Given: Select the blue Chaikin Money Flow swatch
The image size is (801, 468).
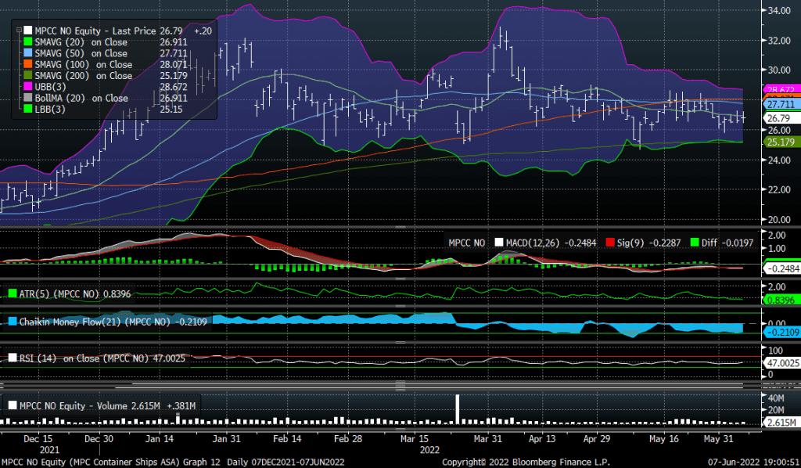Looking at the screenshot, I should pyautogui.click(x=13, y=322).
